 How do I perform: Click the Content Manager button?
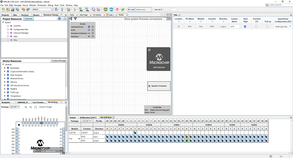point(59,61)
